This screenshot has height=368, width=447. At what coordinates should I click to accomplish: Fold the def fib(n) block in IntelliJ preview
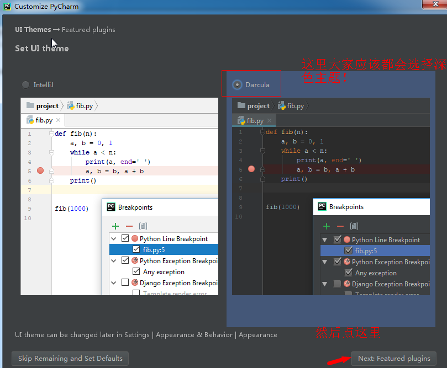[x=51, y=134]
